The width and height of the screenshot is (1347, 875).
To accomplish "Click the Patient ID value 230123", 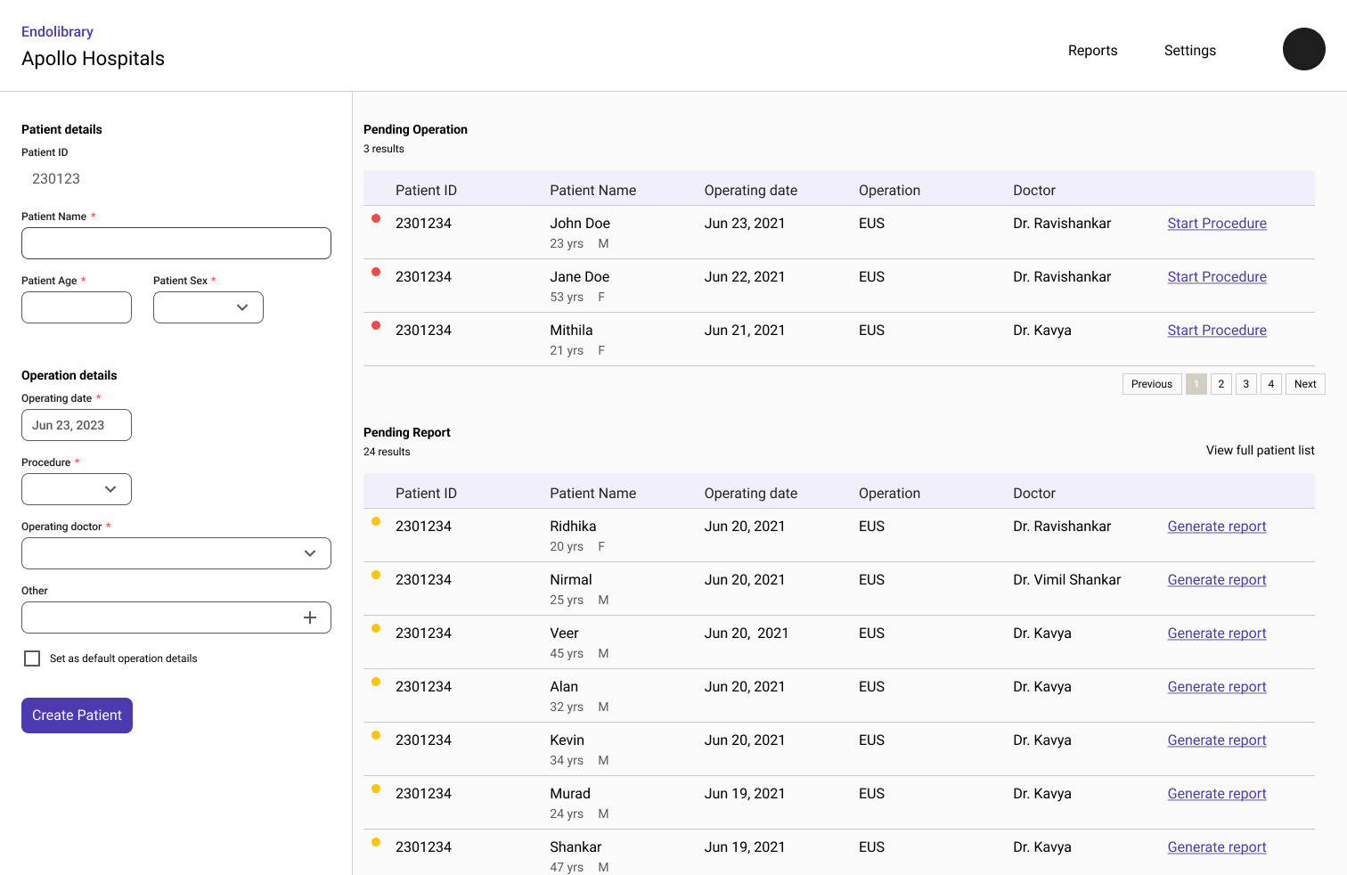I will pyautogui.click(x=56, y=179).
